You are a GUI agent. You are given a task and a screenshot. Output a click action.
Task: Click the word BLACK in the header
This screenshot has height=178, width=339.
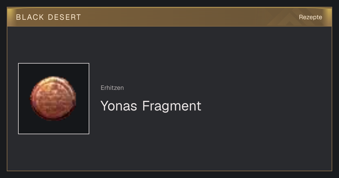(x=30, y=17)
